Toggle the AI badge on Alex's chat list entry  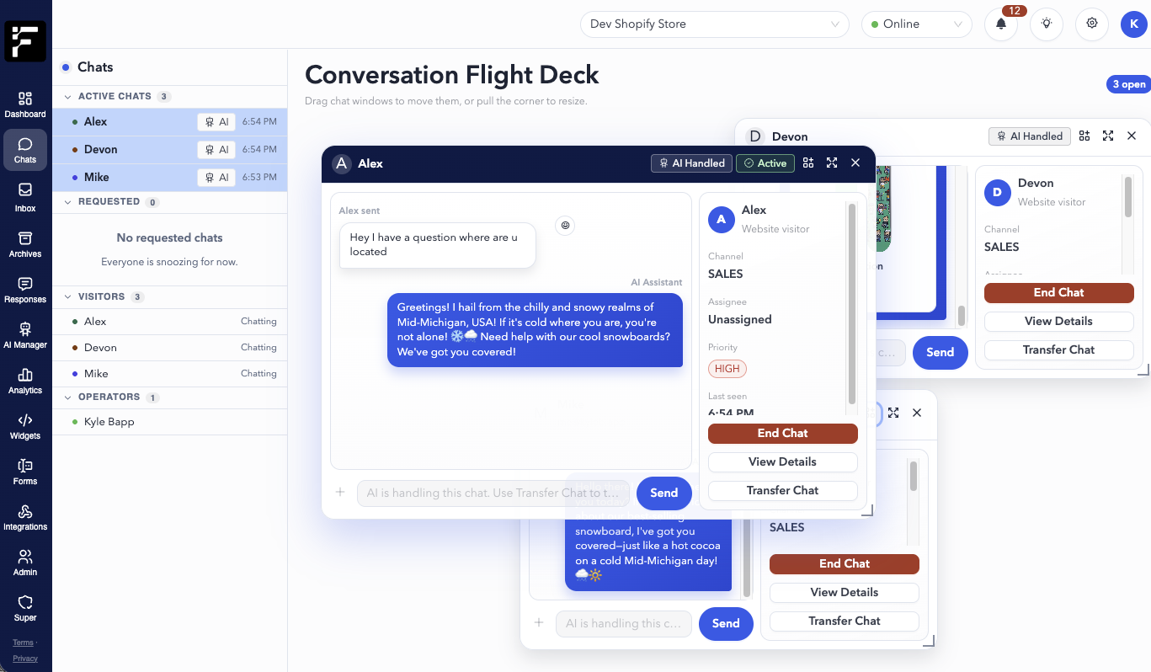tap(217, 121)
